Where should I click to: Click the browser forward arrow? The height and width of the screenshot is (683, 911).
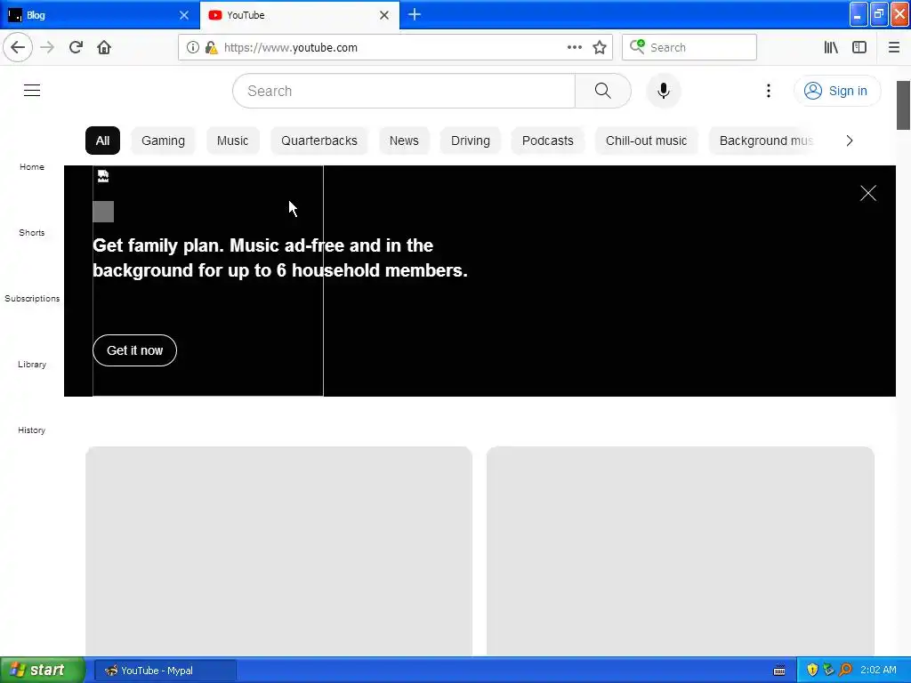47,47
